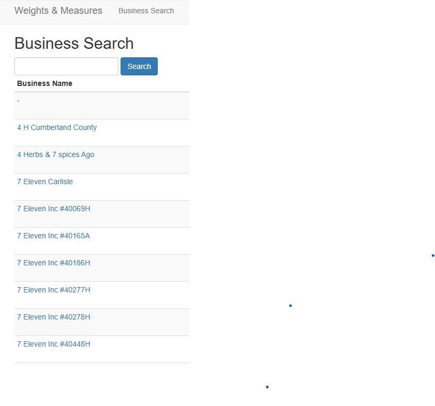Image resolution: width=435 pixels, height=406 pixels.
Task: Select 7 Eleven Inc #40448H
Action: [x=53, y=344]
